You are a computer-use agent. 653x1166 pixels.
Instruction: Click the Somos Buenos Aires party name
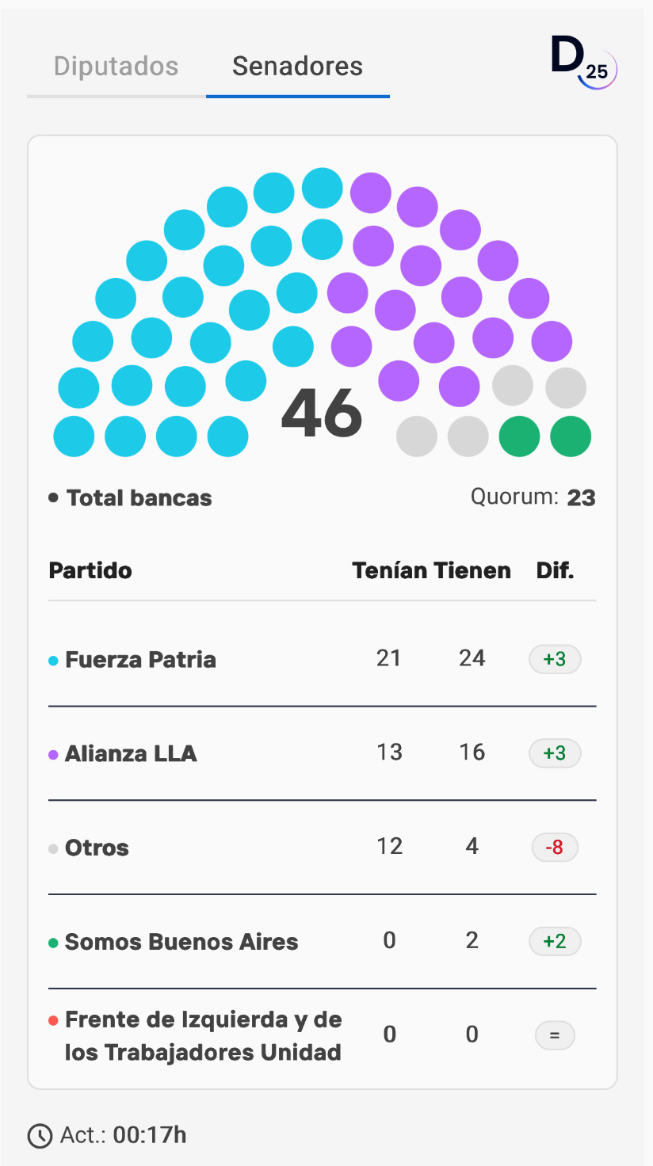pyautogui.click(x=181, y=943)
